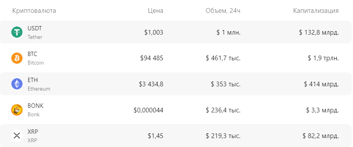Click the XRP price $1,45
The height and width of the screenshot is (147, 353).
pos(156,136)
